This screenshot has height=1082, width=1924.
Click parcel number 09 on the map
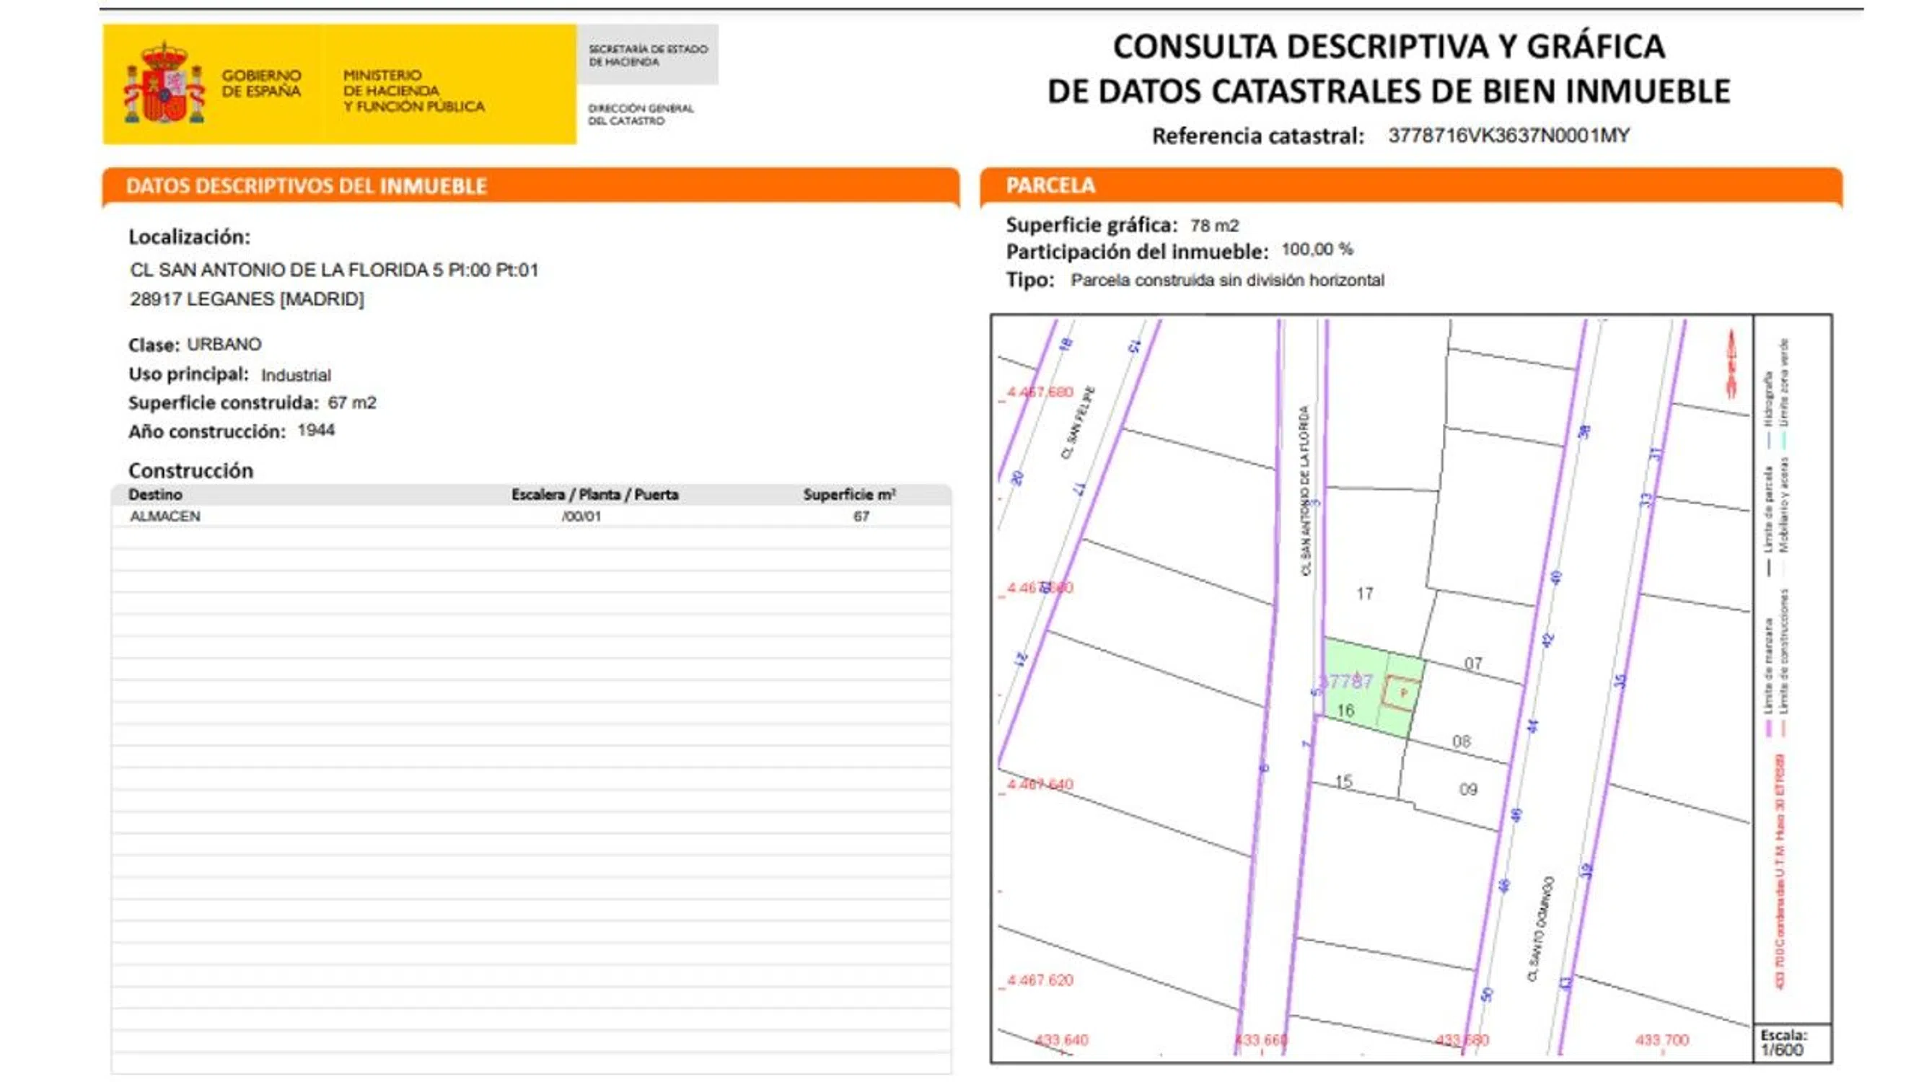[x=1467, y=789]
